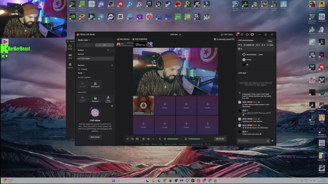The height and width of the screenshot is (184, 328).
Task: Click the Windows Start button
Action: click(114, 181)
